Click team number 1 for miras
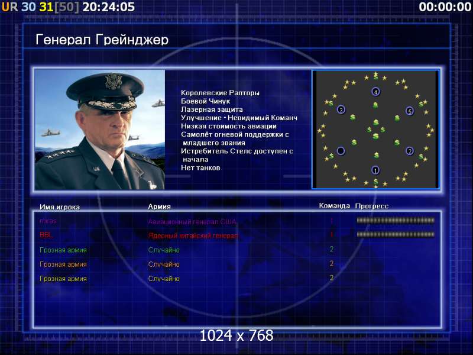This screenshot has height=355, width=473. 332,221
